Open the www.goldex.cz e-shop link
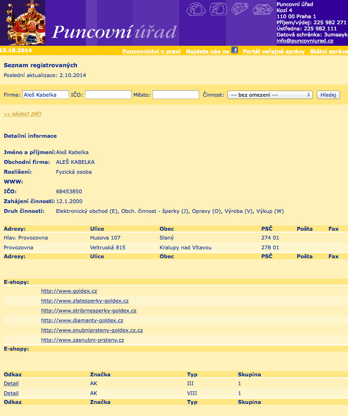This screenshot has height=416, width=348. pyautogui.click(x=69, y=291)
